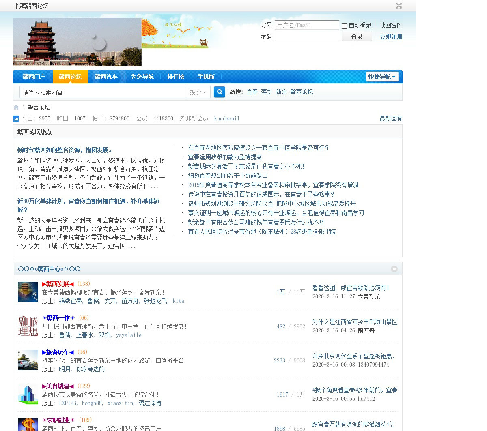Click the 用户名/Email account input field

[306, 25]
